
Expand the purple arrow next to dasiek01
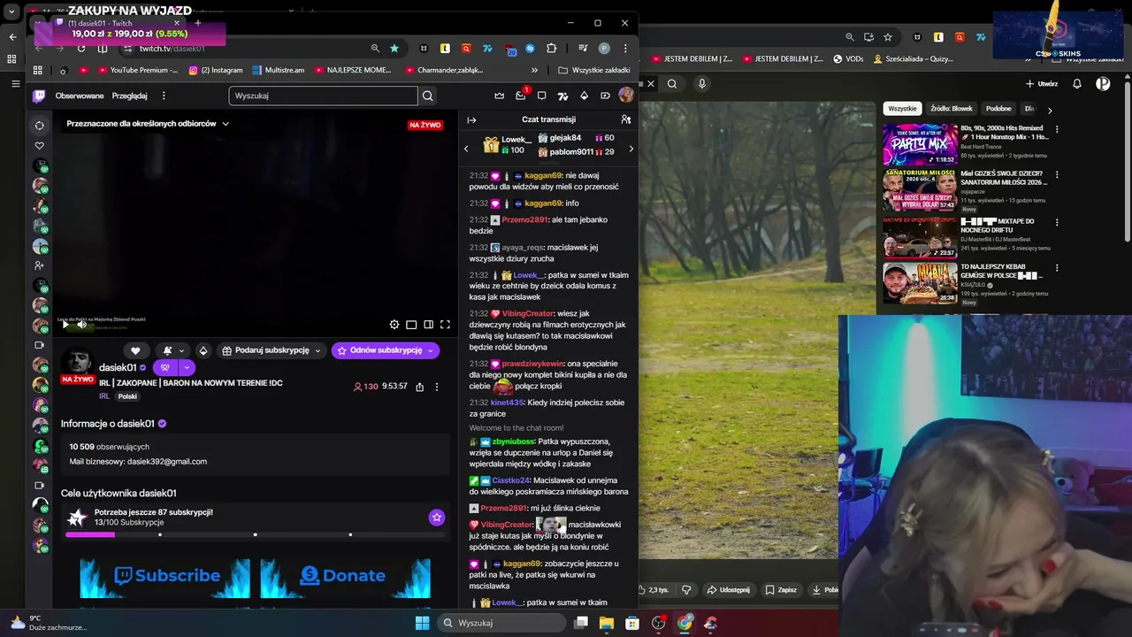(x=187, y=367)
